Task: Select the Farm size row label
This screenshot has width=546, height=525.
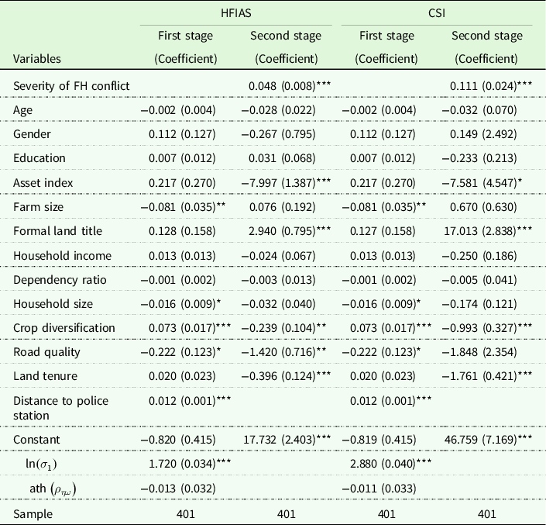Action: click(x=36, y=206)
